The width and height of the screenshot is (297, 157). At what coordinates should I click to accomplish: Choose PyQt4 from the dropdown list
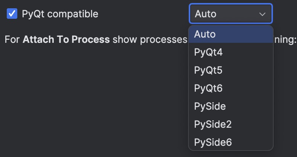coord(208,52)
